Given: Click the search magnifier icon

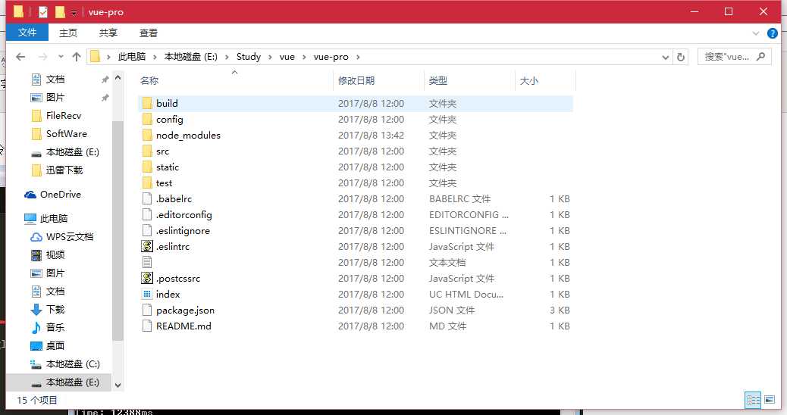Looking at the screenshot, I should tap(761, 57).
